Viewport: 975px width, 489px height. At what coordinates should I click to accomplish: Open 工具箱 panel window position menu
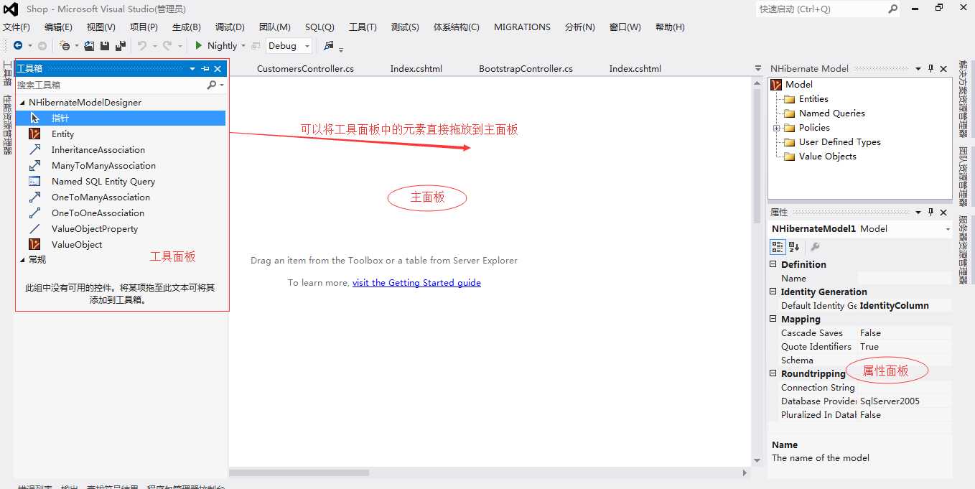tap(192, 69)
